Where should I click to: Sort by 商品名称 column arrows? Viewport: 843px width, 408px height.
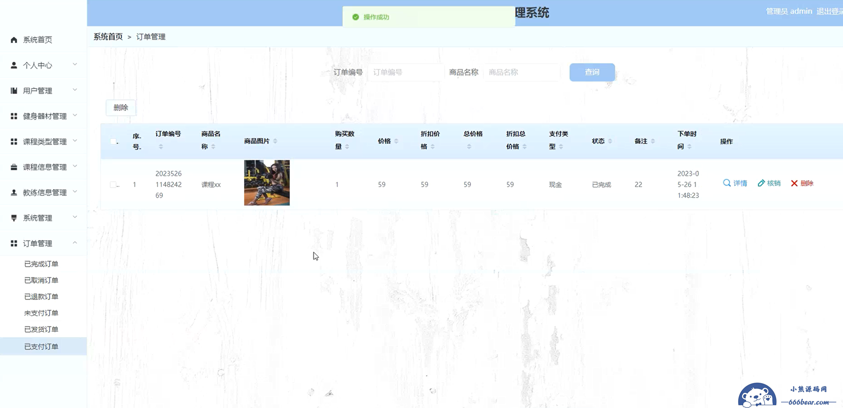[213, 146]
